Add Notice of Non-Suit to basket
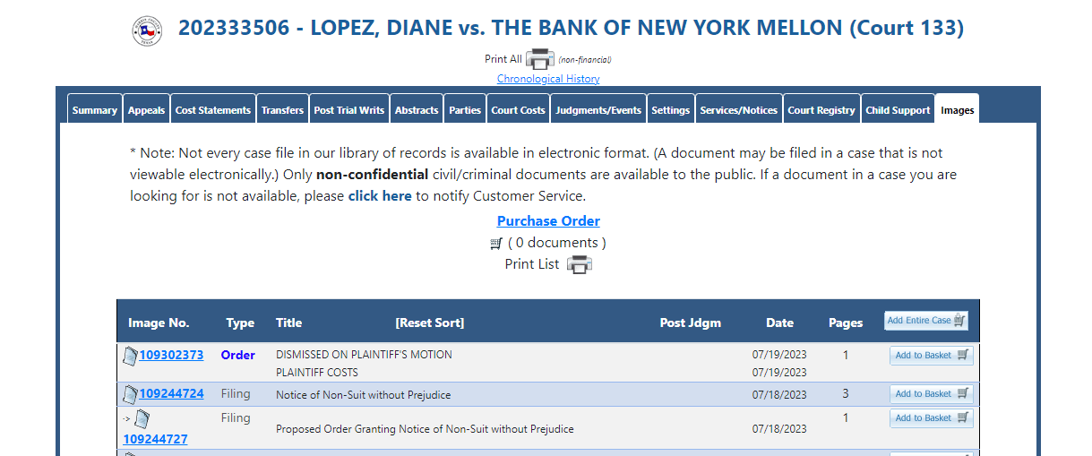 coord(931,394)
